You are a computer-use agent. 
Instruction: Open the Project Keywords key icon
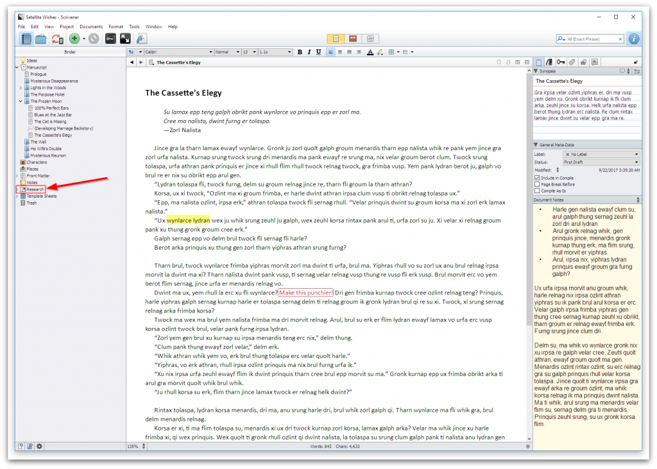point(110,38)
